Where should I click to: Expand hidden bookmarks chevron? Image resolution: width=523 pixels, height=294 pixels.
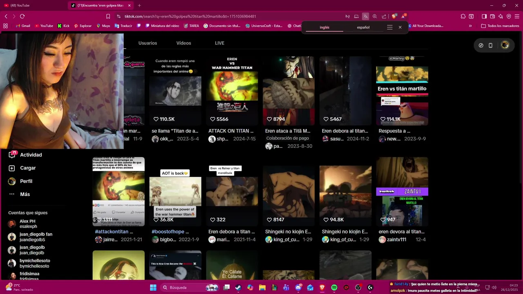pos(470,26)
